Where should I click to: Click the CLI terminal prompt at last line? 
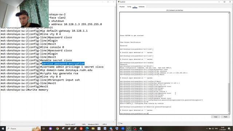coord(134,114)
